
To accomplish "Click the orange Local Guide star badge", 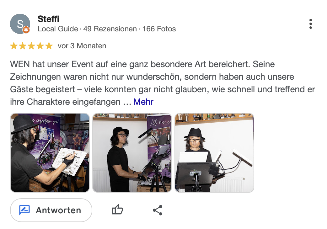I will 26,30.
